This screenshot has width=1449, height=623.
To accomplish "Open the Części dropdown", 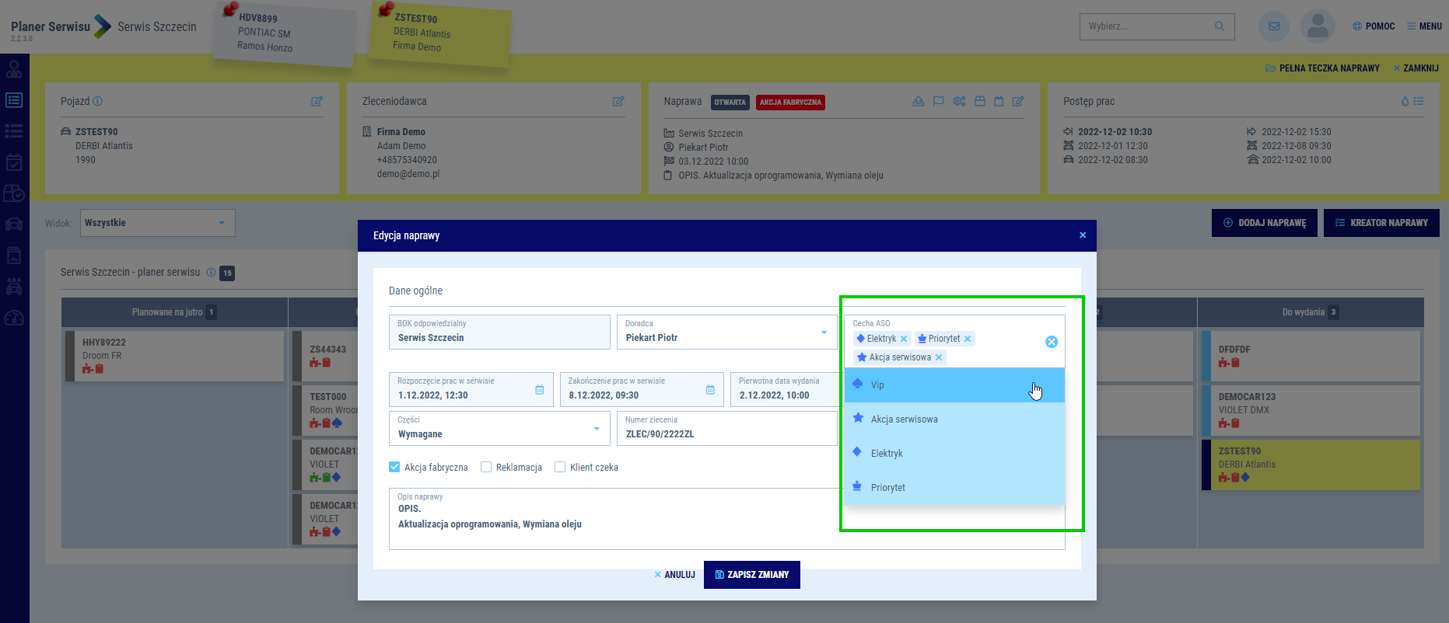I will [597, 429].
